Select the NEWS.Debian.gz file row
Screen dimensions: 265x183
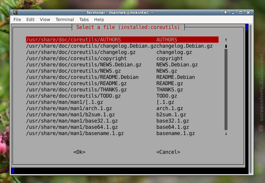click(x=122, y=65)
